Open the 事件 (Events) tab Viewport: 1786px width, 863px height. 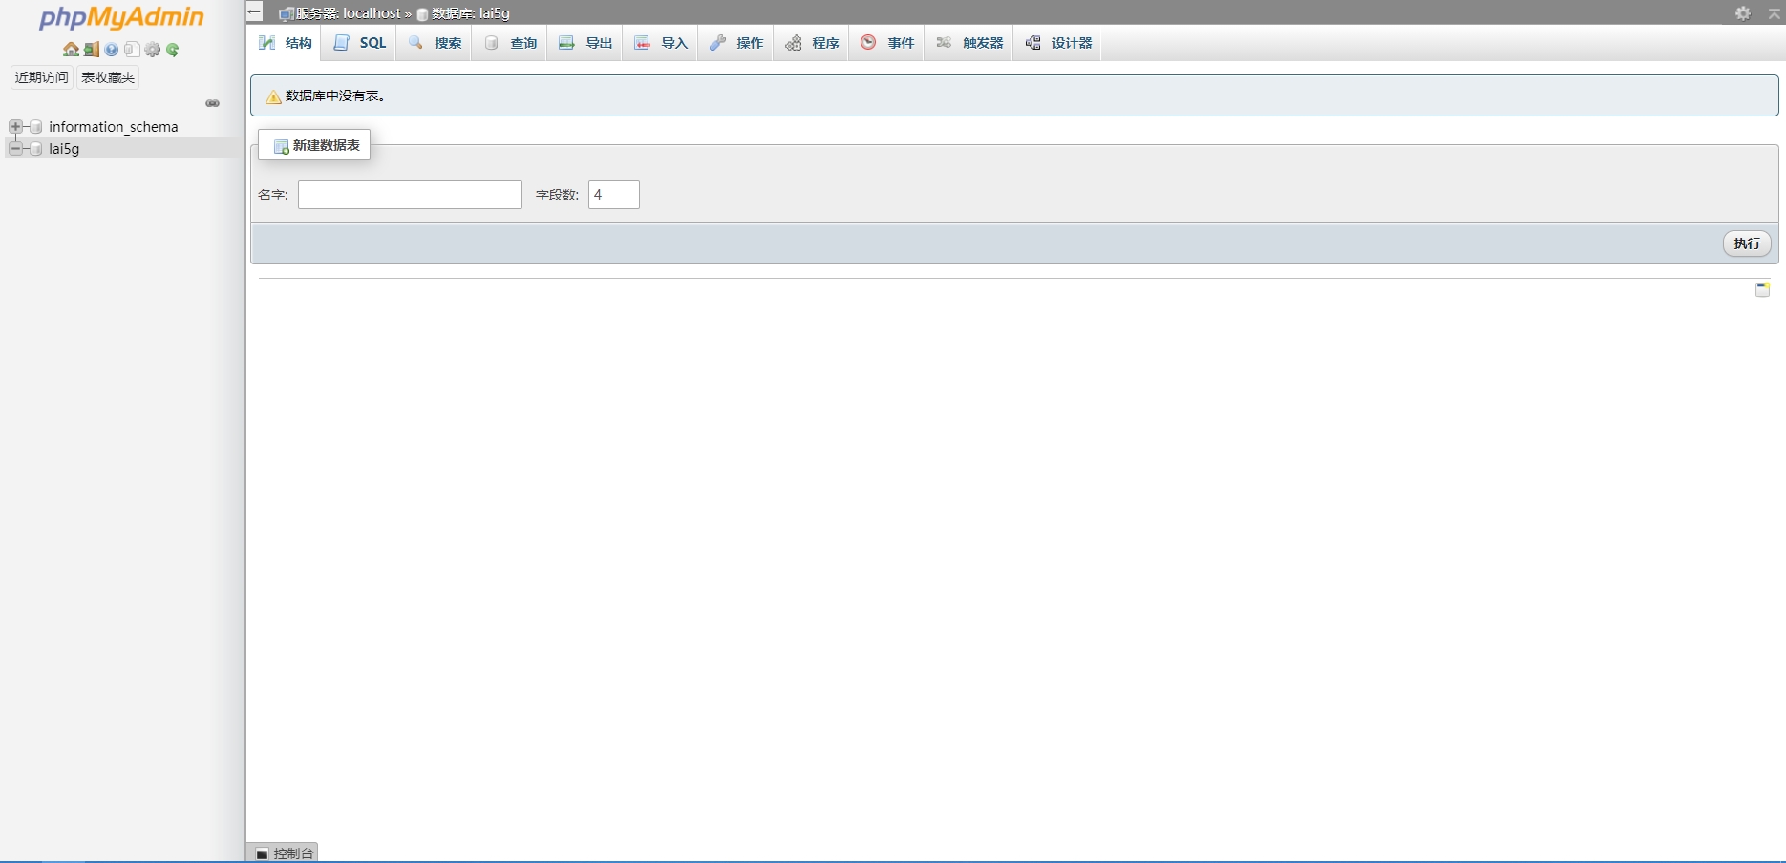(x=887, y=43)
